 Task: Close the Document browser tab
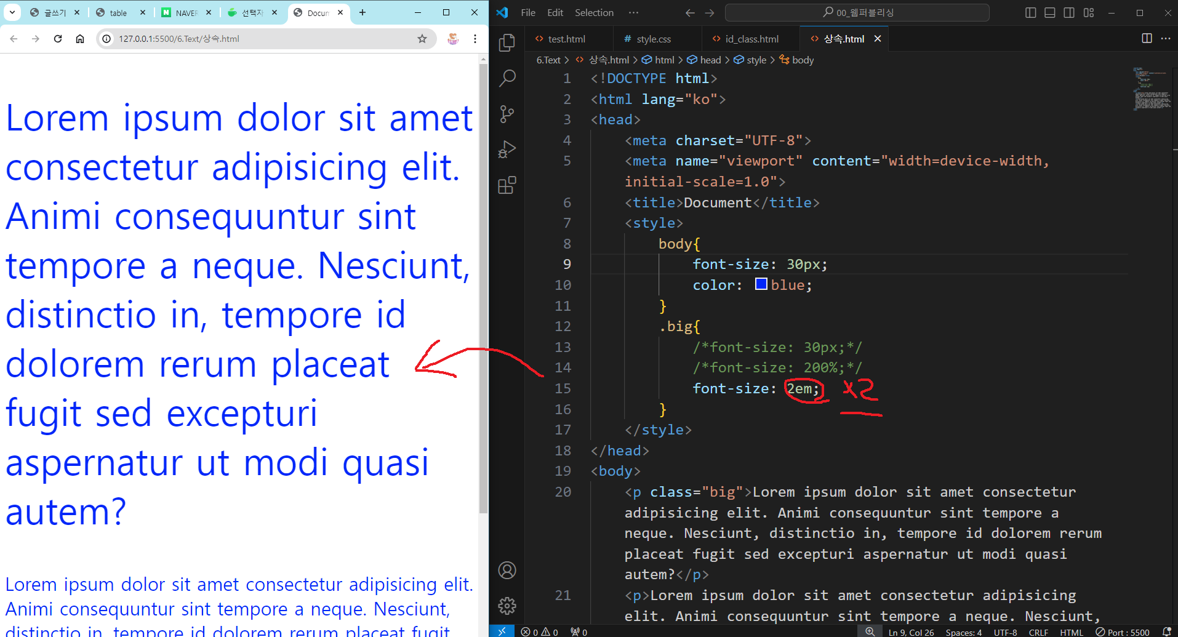click(x=340, y=12)
